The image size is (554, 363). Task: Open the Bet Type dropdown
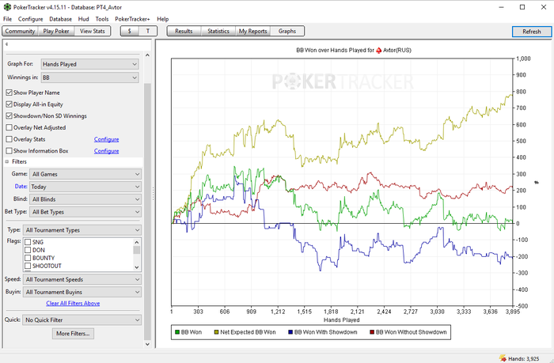pyautogui.click(x=85, y=212)
